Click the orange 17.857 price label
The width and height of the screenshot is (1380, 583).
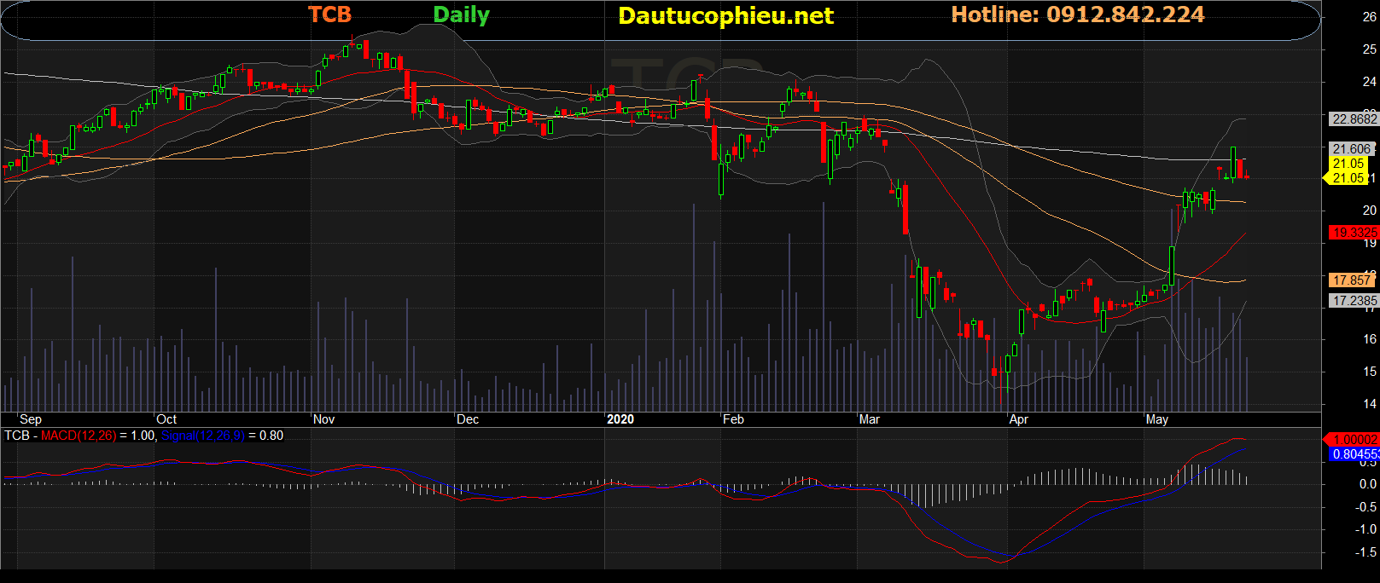tap(1352, 280)
